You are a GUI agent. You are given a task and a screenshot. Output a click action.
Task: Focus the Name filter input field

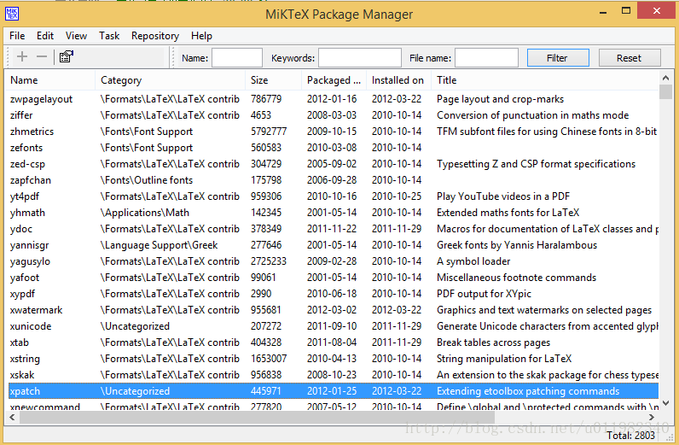pyautogui.click(x=237, y=58)
